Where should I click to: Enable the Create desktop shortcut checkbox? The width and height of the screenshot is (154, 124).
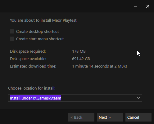[12, 31]
